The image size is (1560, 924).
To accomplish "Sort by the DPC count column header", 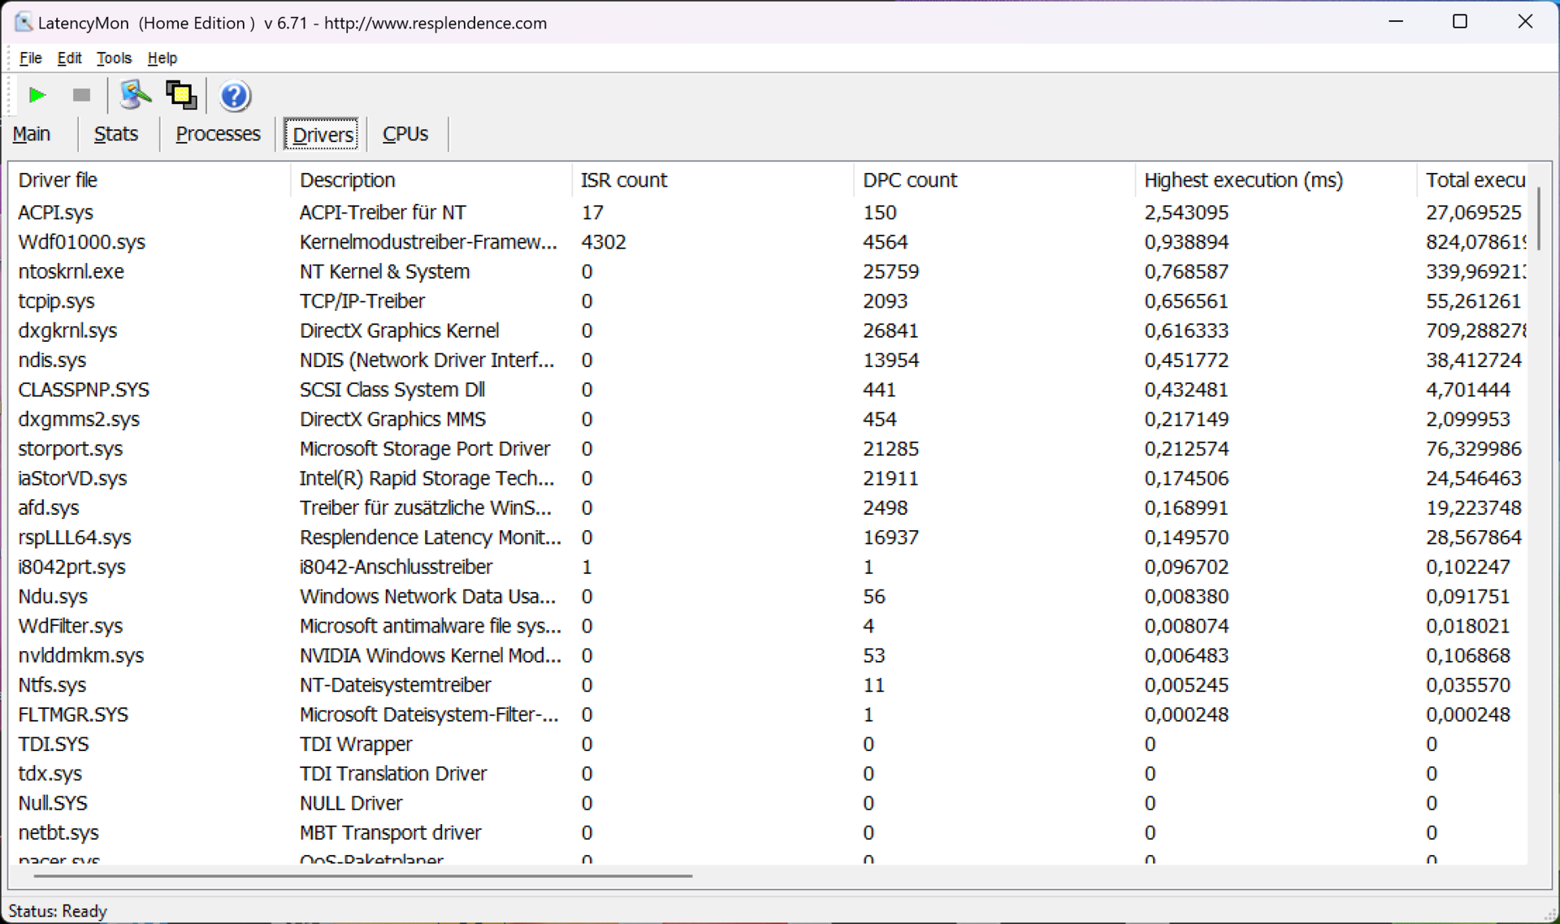I will click(910, 180).
